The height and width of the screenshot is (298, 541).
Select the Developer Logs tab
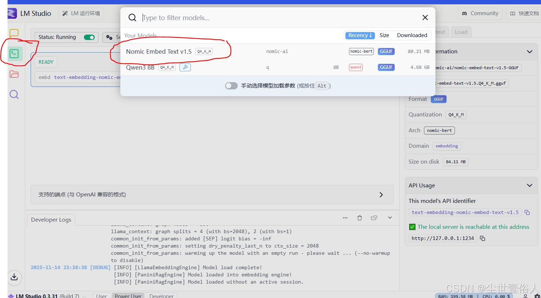pyautogui.click(x=51, y=220)
